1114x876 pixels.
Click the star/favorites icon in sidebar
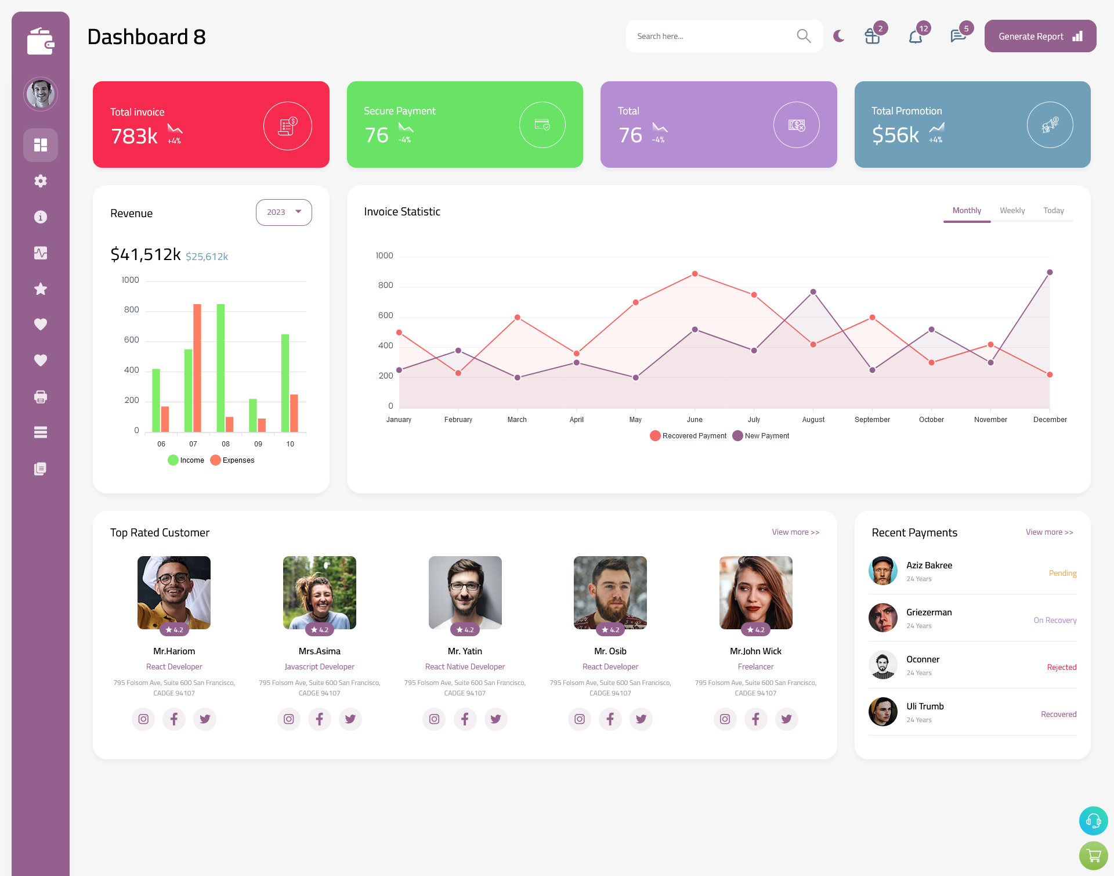pos(40,288)
